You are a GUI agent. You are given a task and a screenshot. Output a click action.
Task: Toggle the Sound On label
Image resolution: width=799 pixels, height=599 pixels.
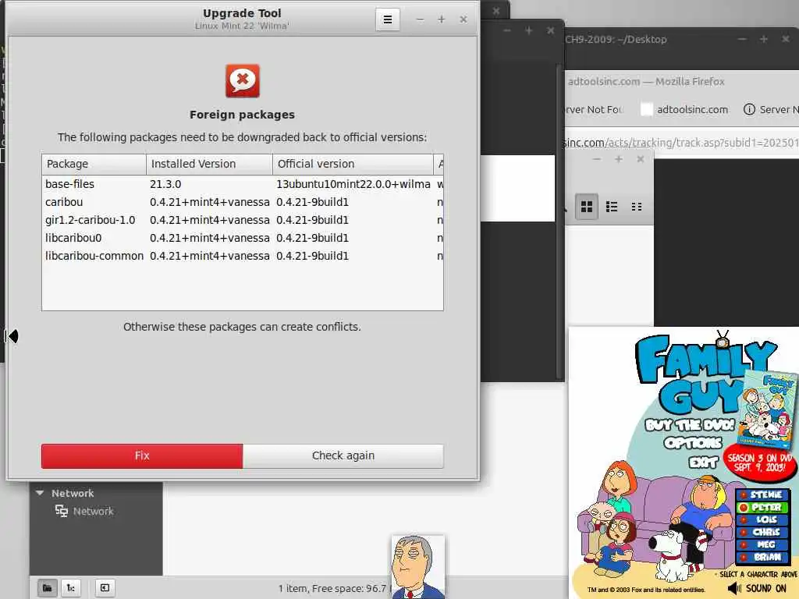[766, 588]
